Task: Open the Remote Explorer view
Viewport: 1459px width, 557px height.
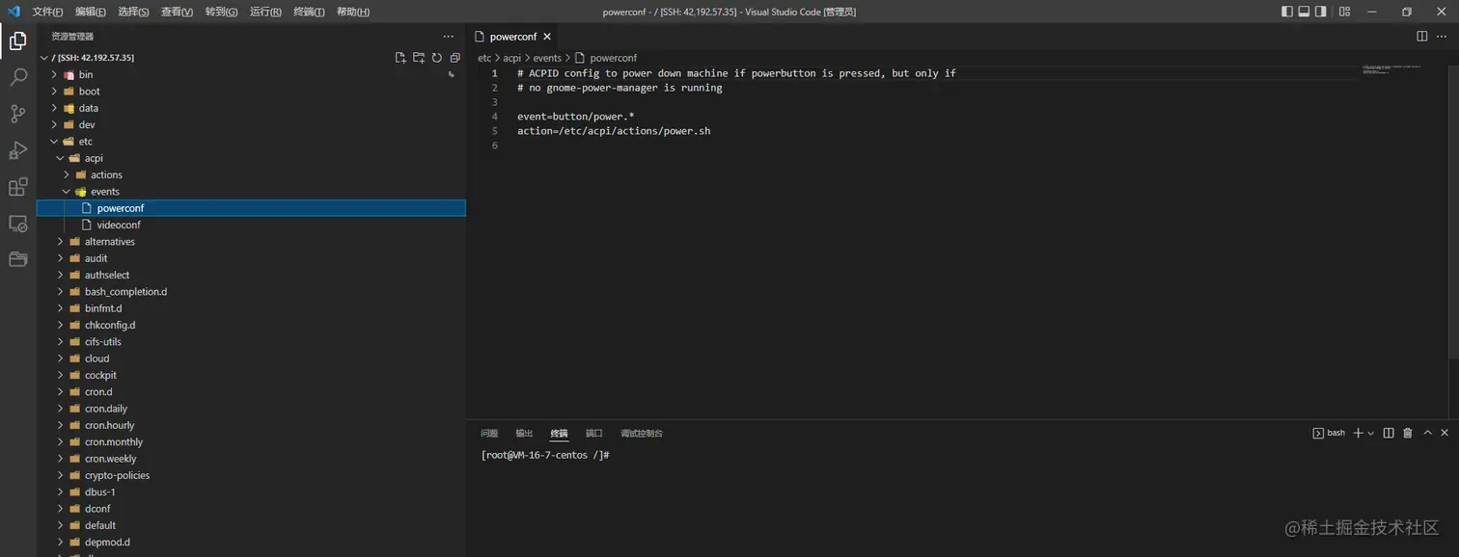Action: 17,224
